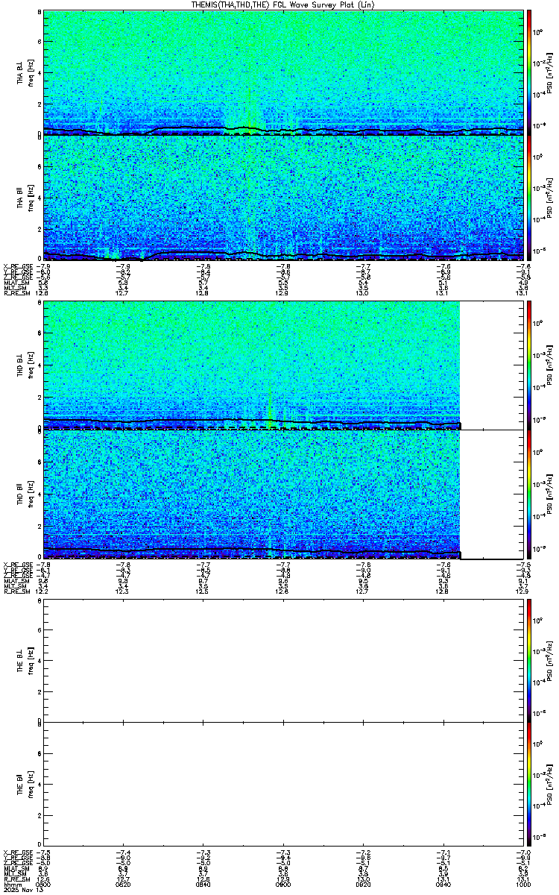Click the PSD color bar beside THD B-parallel panel
The height and width of the screenshot is (895, 559).
point(530,494)
